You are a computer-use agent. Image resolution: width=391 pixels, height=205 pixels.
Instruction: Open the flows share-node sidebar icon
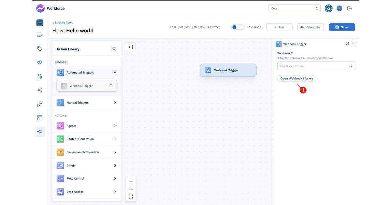tap(40, 131)
